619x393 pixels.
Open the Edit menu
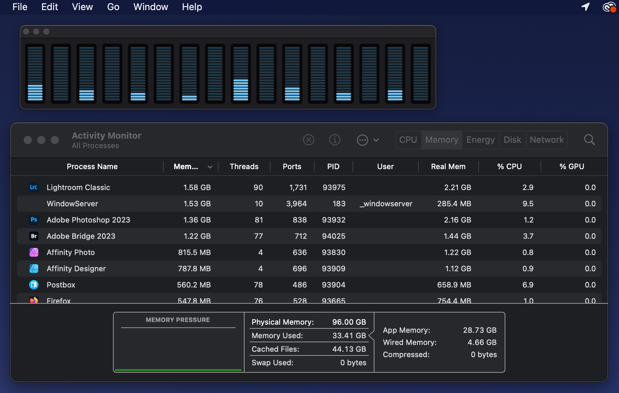(50, 7)
